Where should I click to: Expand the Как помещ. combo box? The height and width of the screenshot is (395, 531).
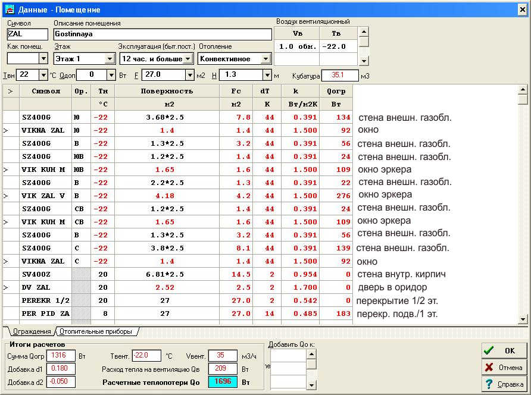coord(43,59)
